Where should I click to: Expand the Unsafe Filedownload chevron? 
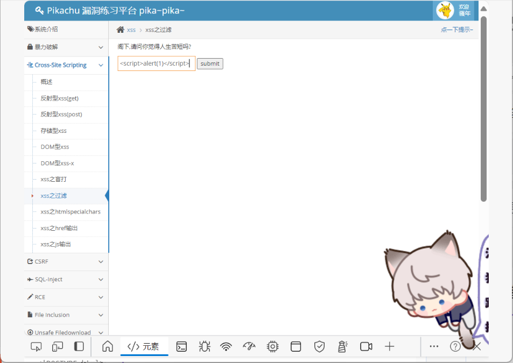click(x=101, y=332)
